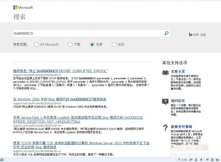Open the download arrow in status bar
Viewport: 221px width, 162px height.
tap(201, 159)
